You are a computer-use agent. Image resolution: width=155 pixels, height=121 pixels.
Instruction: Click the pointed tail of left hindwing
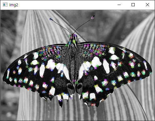[x=61, y=104]
